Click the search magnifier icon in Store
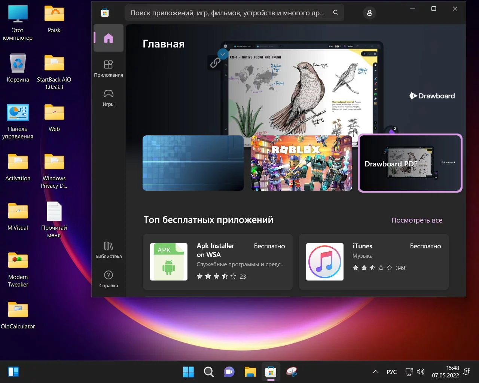The height and width of the screenshot is (383, 479). coord(336,13)
